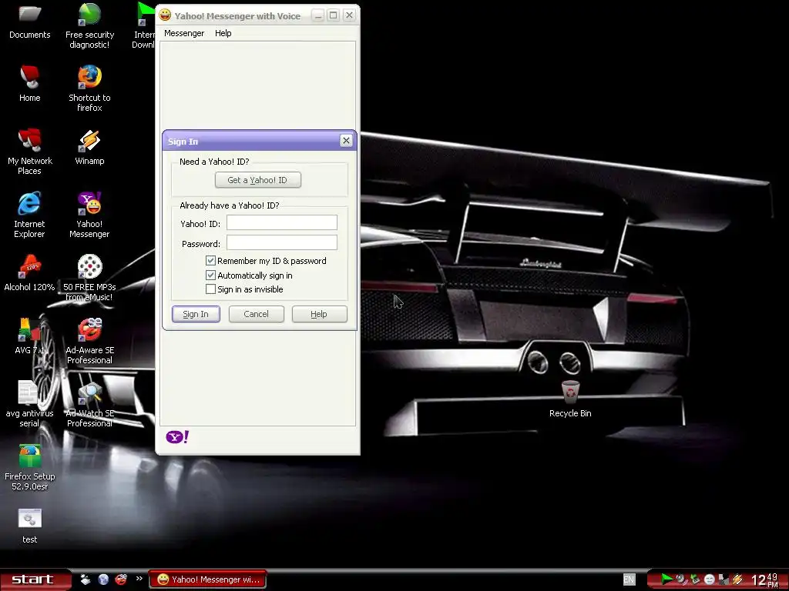Open the test file on desktop
789x591 pixels.
(30, 526)
